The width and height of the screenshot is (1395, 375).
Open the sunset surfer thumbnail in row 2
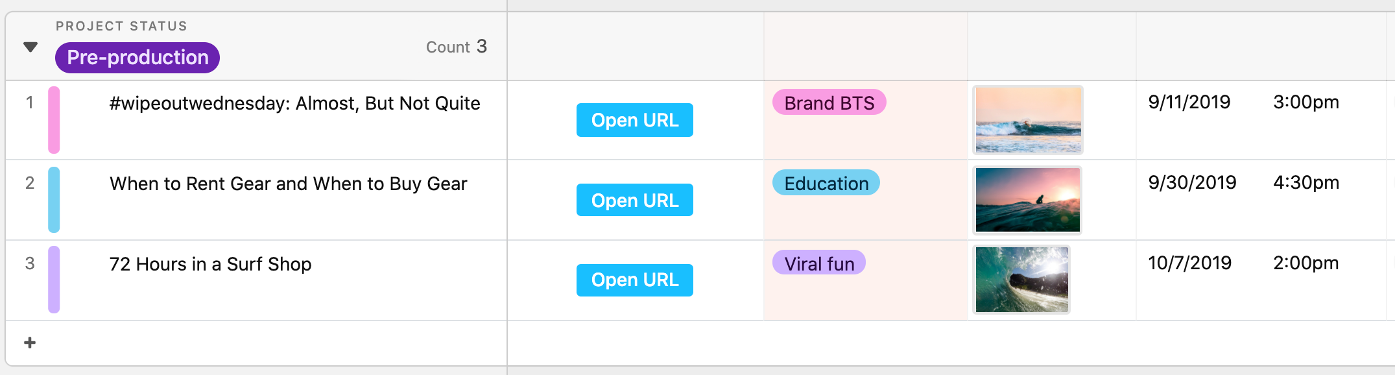(1028, 200)
